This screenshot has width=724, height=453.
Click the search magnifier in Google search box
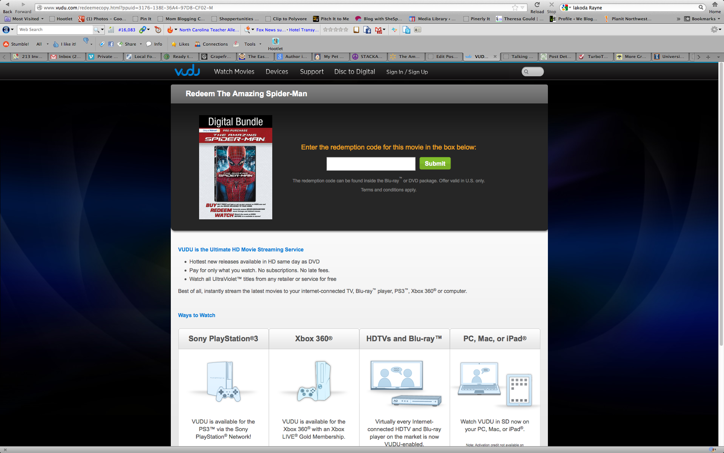click(x=701, y=8)
